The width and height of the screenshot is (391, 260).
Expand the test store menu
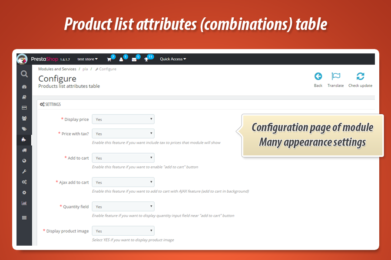[87, 59]
